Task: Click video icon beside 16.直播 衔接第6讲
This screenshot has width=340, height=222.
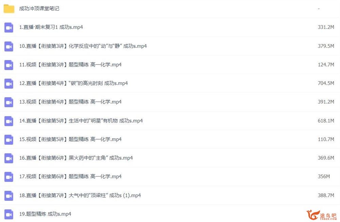Action: pos(9,158)
